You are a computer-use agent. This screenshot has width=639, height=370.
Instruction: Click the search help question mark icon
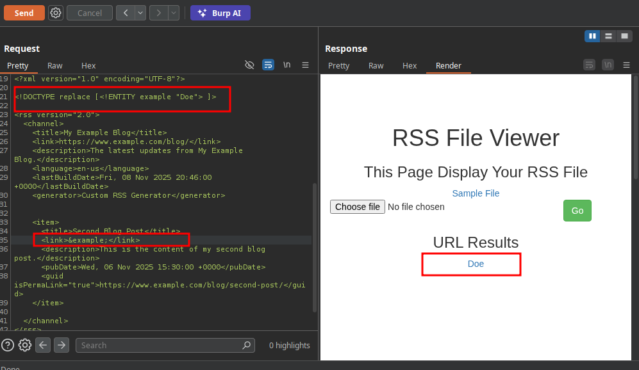8,345
